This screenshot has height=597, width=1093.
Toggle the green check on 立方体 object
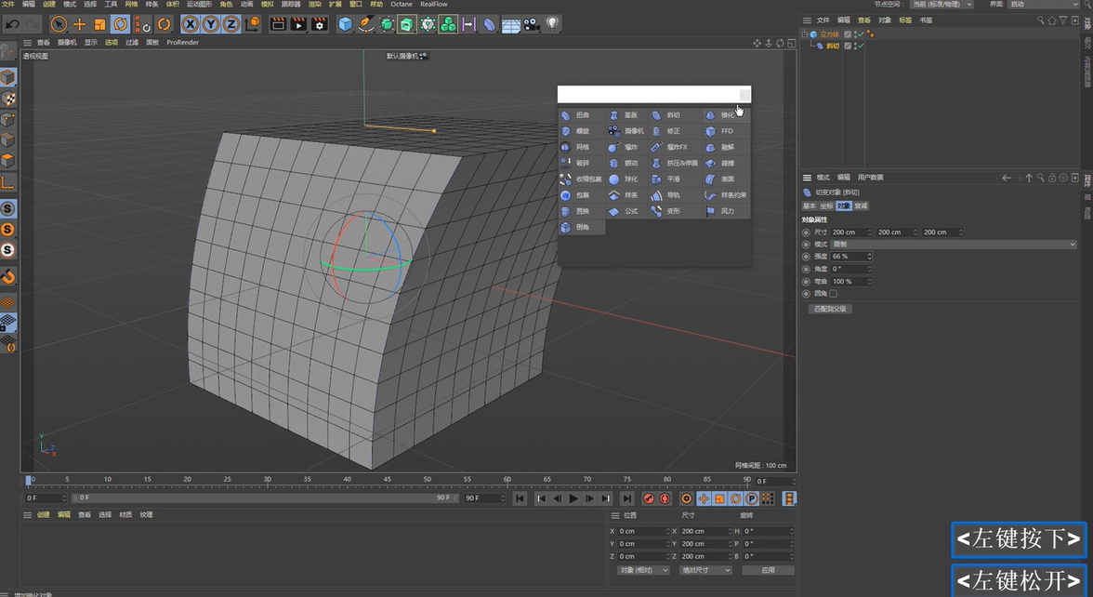[x=861, y=34]
